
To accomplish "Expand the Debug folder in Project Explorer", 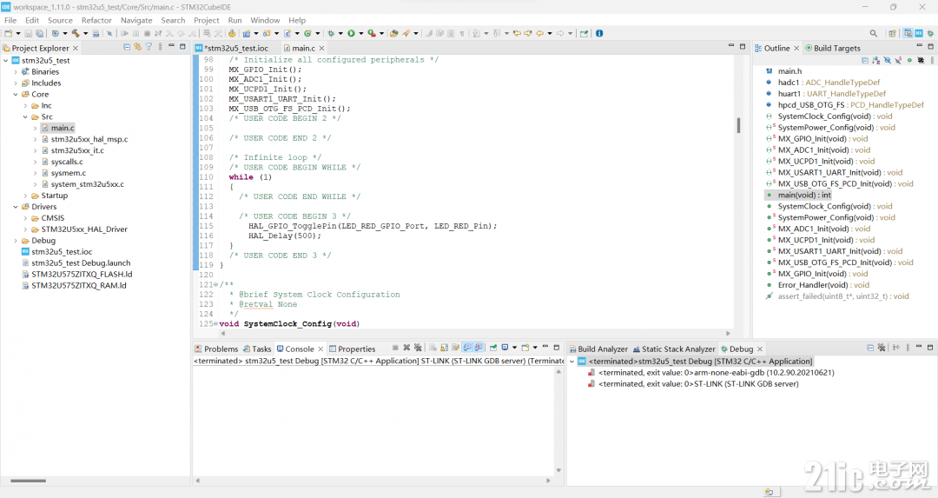I will pyautogui.click(x=17, y=241).
